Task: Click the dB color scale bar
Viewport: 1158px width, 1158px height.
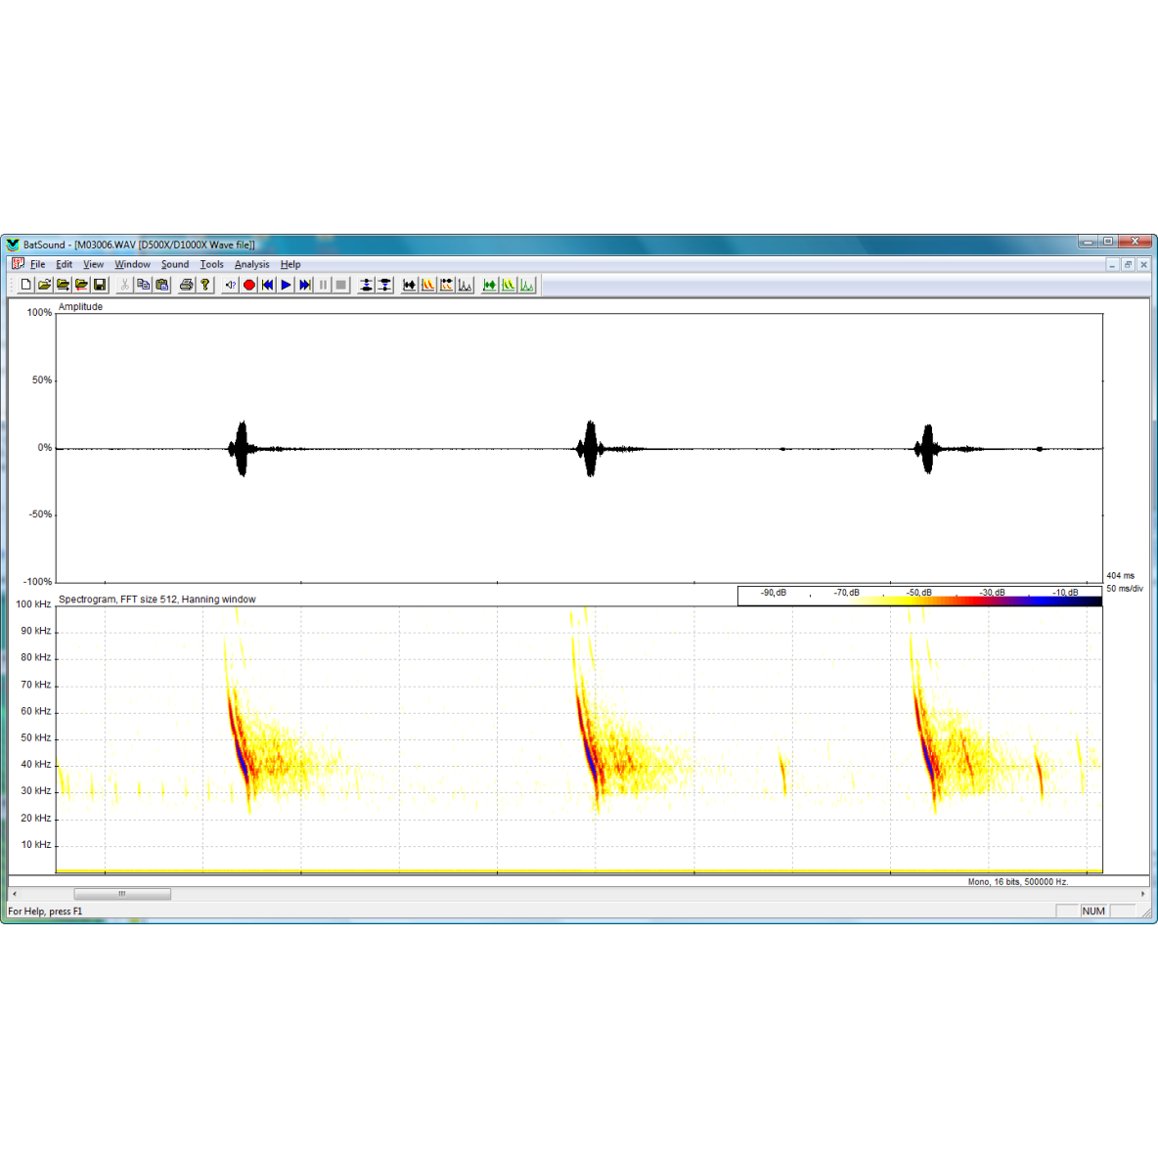Action: (919, 601)
